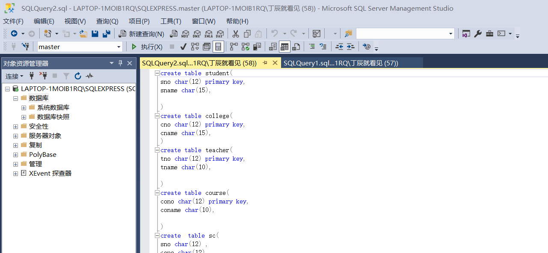Click the Cut scissors icon
548x253 pixels.
(236, 34)
